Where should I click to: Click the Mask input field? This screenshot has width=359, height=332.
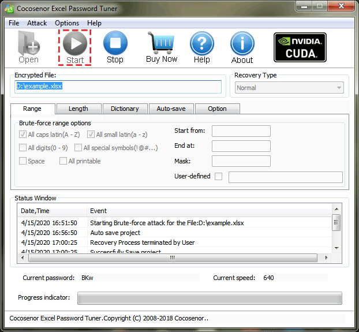click(x=241, y=161)
